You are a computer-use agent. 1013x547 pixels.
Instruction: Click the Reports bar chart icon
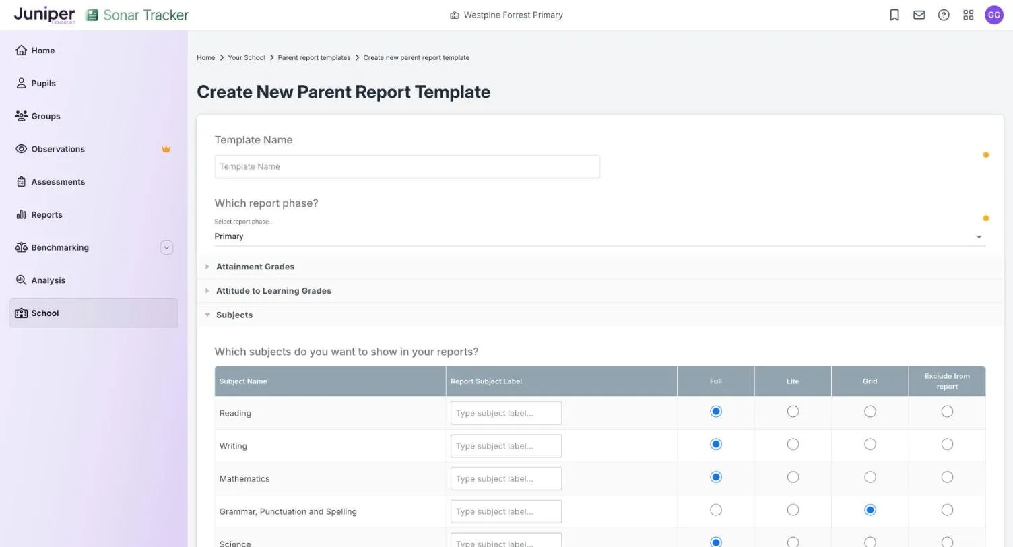[x=21, y=215]
